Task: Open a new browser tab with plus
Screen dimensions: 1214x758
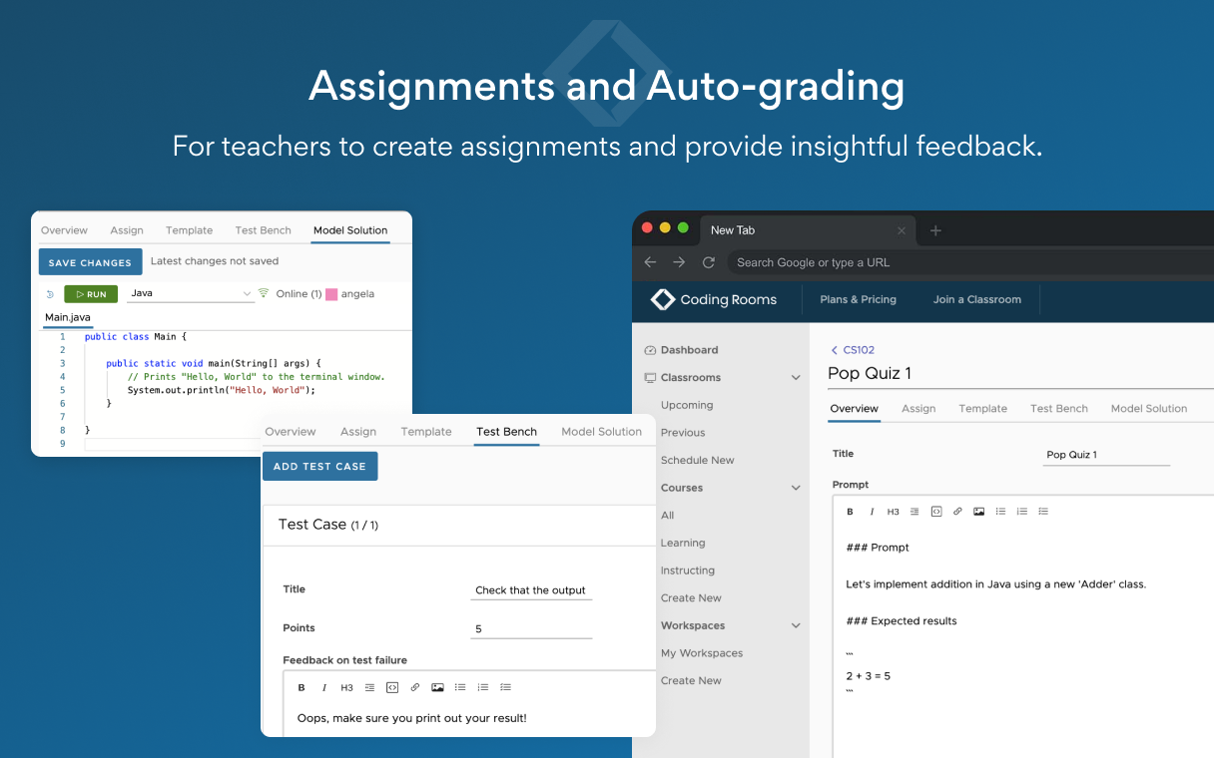Action: click(935, 230)
